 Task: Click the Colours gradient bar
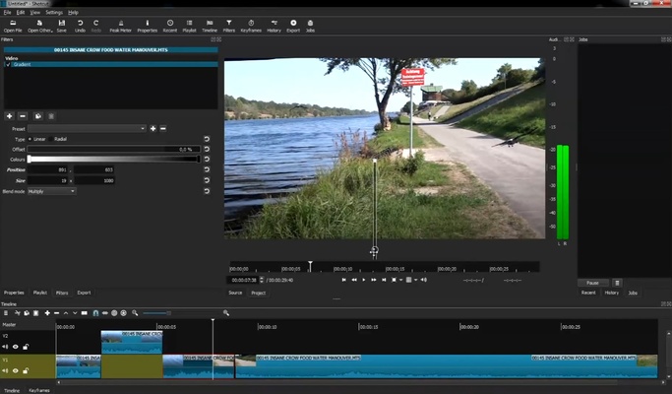pyautogui.click(x=113, y=160)
